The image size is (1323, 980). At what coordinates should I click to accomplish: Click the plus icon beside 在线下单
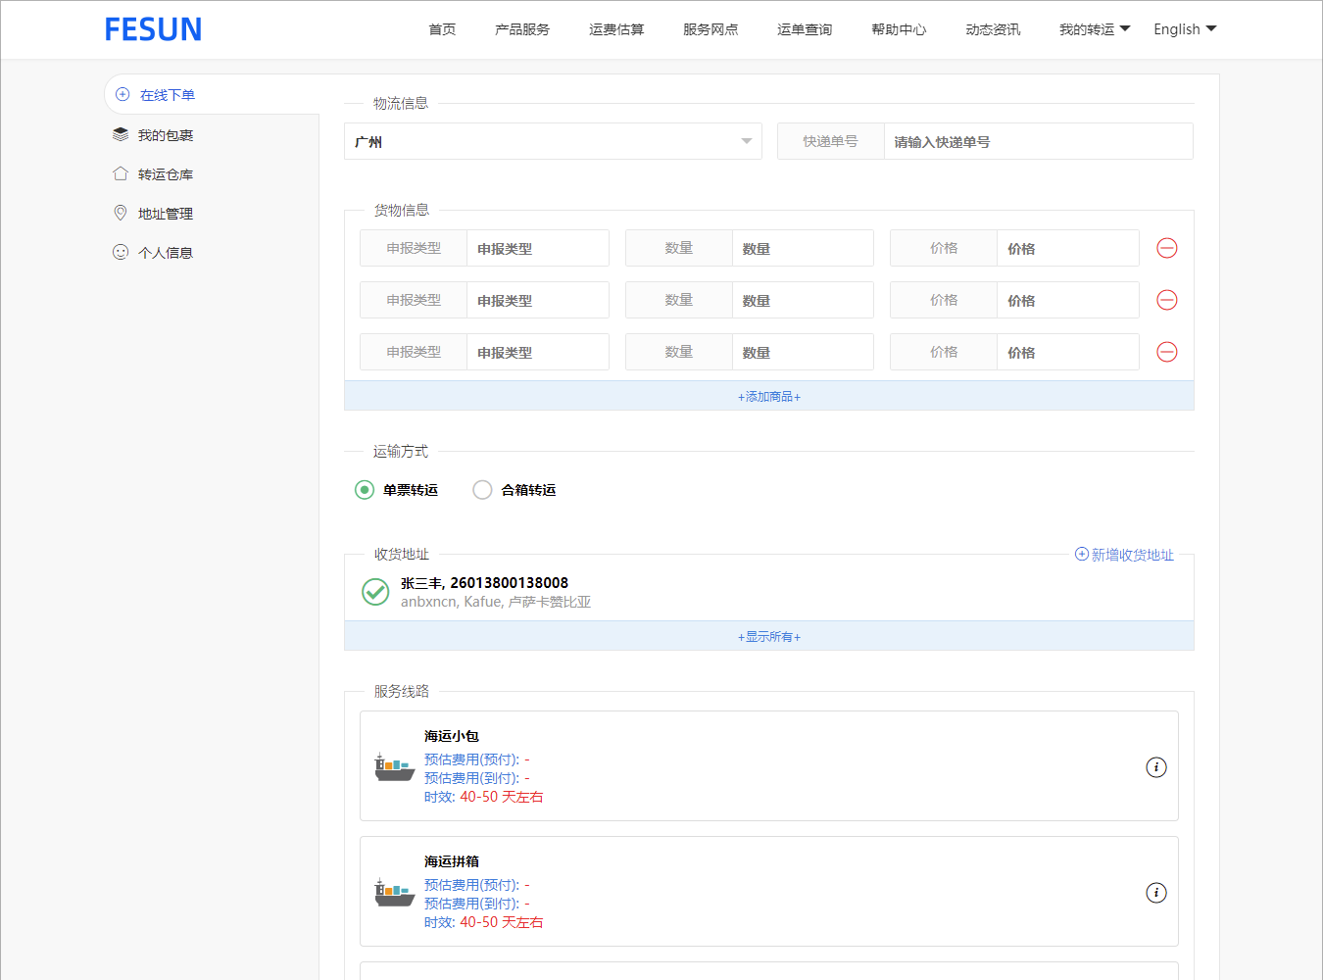[x=122, y=94]
